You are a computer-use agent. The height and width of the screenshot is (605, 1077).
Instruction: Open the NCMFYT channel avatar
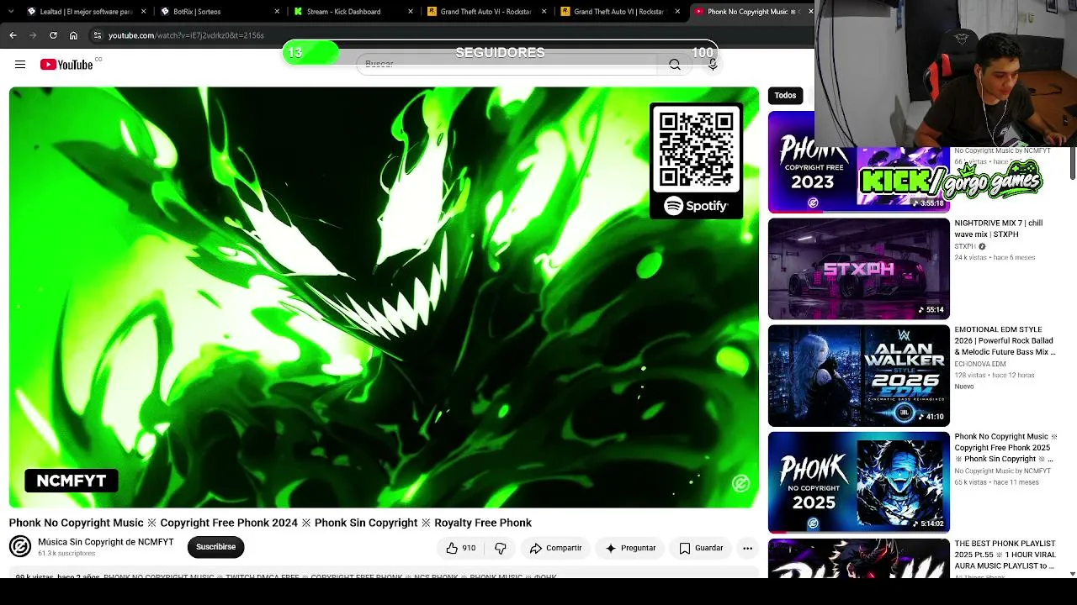(x=20, y=546)
